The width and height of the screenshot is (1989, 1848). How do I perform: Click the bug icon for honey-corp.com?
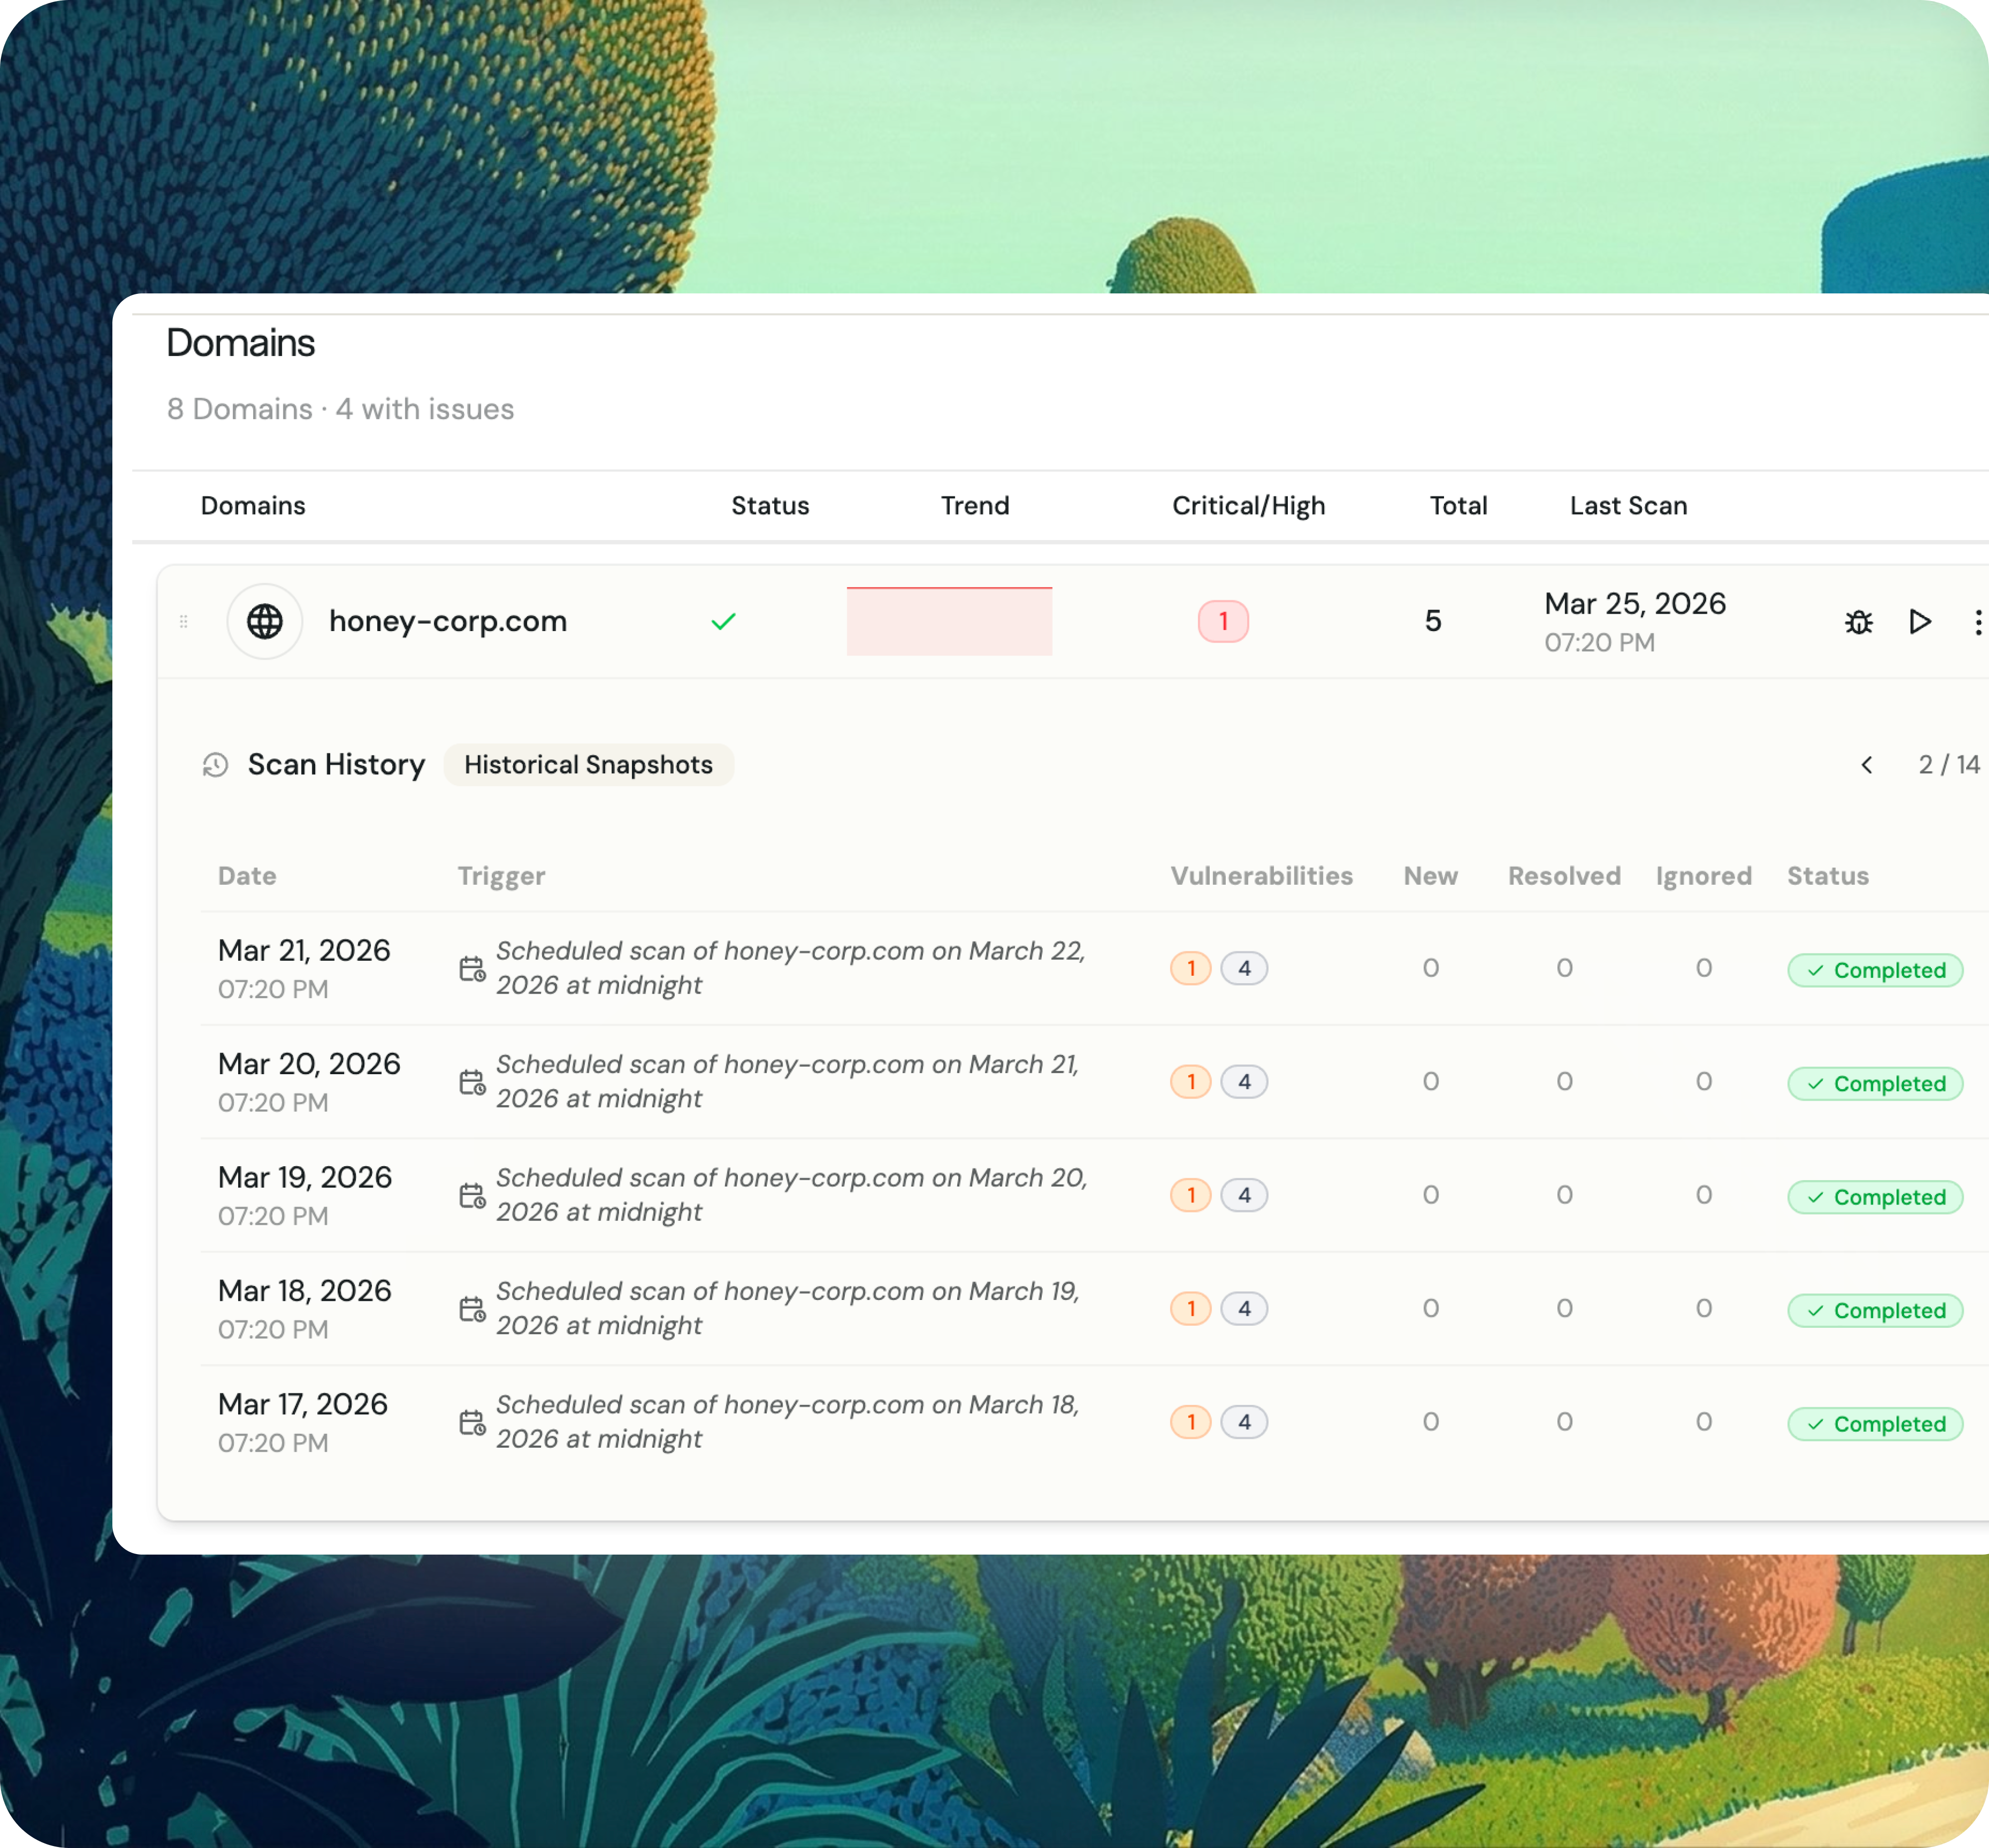pos(1858,622)
